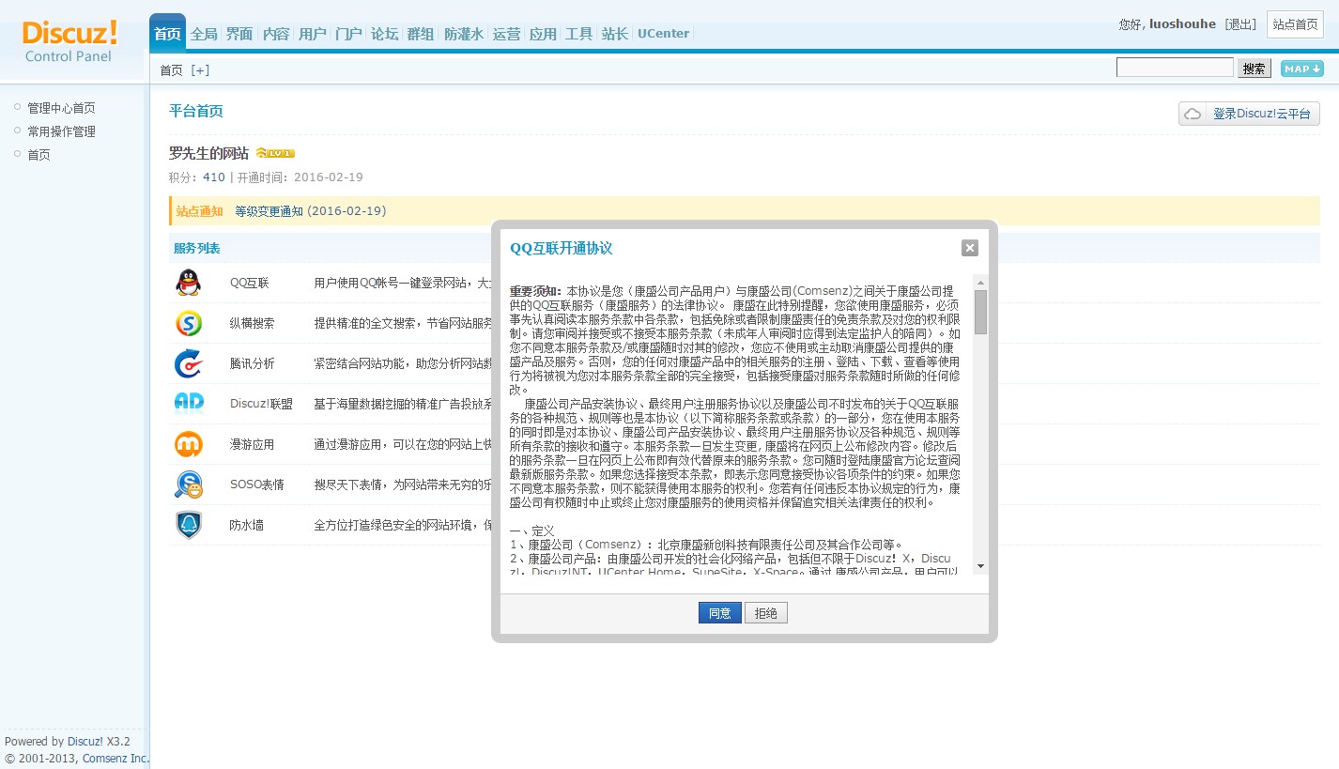Click the 罗先生的网站 site name
Image resolution: width=1339 pixels, height=769 pixels.
pos(208,153)
